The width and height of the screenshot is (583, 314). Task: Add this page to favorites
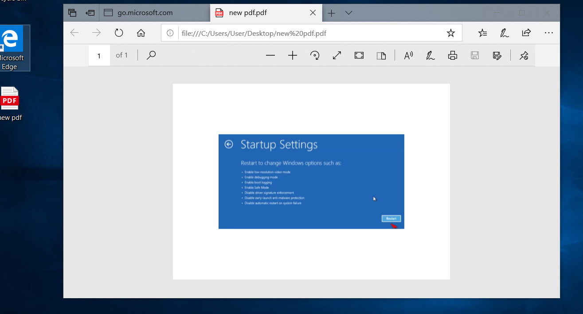[450, 33]
